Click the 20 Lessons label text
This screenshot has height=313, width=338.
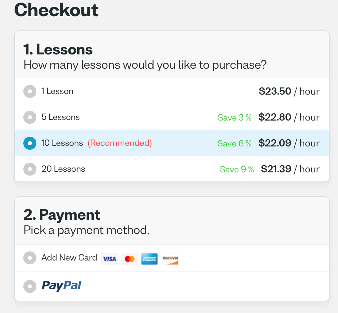pos(63,169)
